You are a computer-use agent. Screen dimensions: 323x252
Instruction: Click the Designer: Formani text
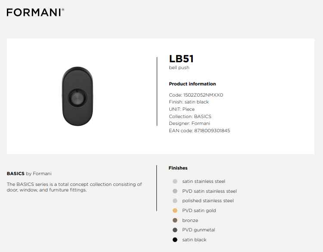tap(189, 124)
